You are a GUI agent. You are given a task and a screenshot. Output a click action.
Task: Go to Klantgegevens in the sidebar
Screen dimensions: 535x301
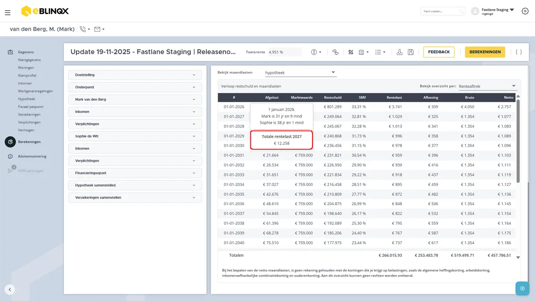(29, 60)
